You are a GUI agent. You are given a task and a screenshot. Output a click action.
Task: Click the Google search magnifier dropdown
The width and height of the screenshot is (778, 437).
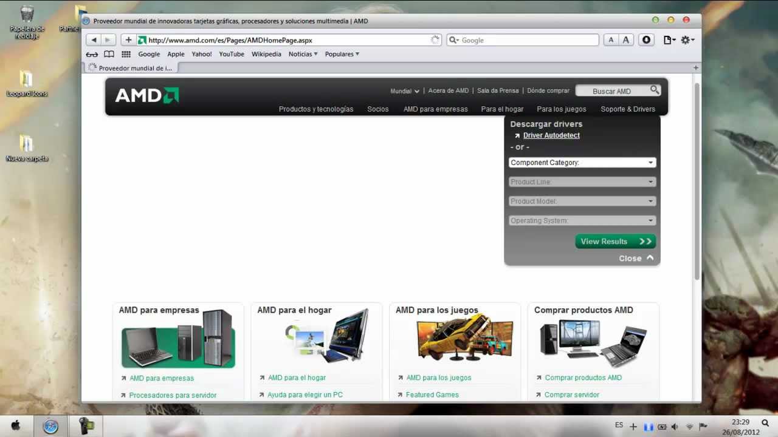coord(454,40)
